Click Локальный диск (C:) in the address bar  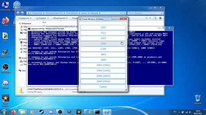(x=54, y=13)
